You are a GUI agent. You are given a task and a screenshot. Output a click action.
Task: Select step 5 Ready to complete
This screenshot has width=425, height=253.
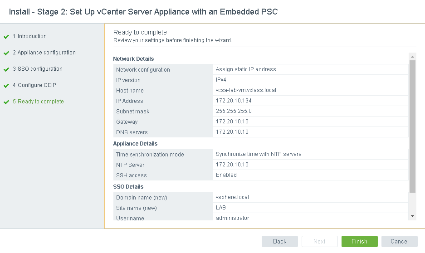tap(40, 102)
